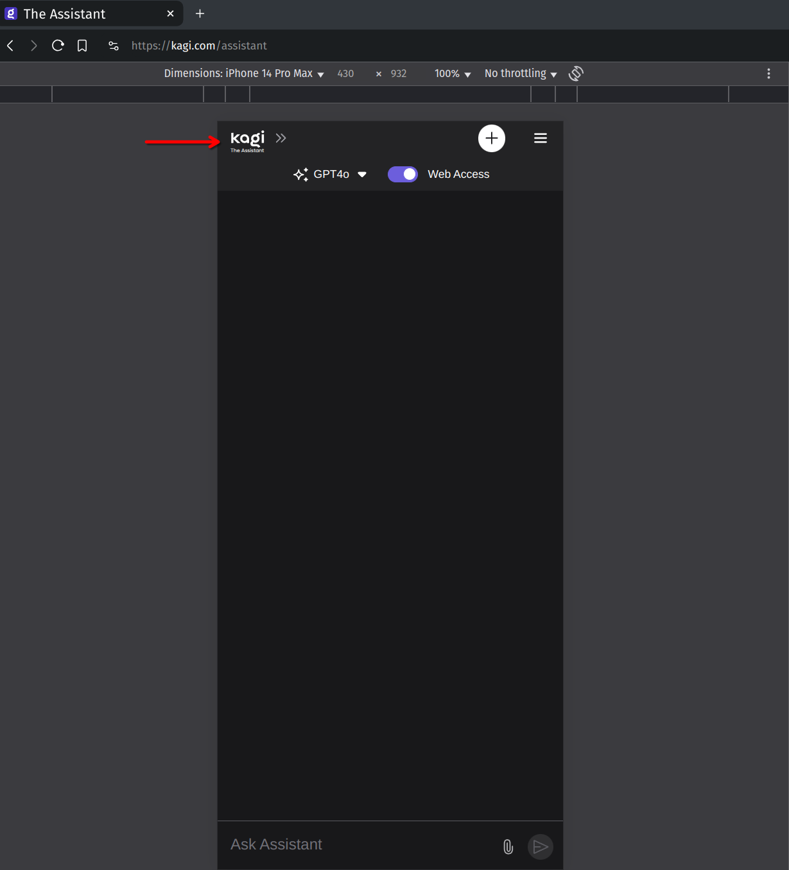Bookmark this page in browser toolbar
Viewport: 789px width, 870px height.
pyautogui.click(x=82, y=46)
